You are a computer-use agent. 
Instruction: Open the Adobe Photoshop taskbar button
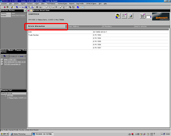click(x=20, y=134)
